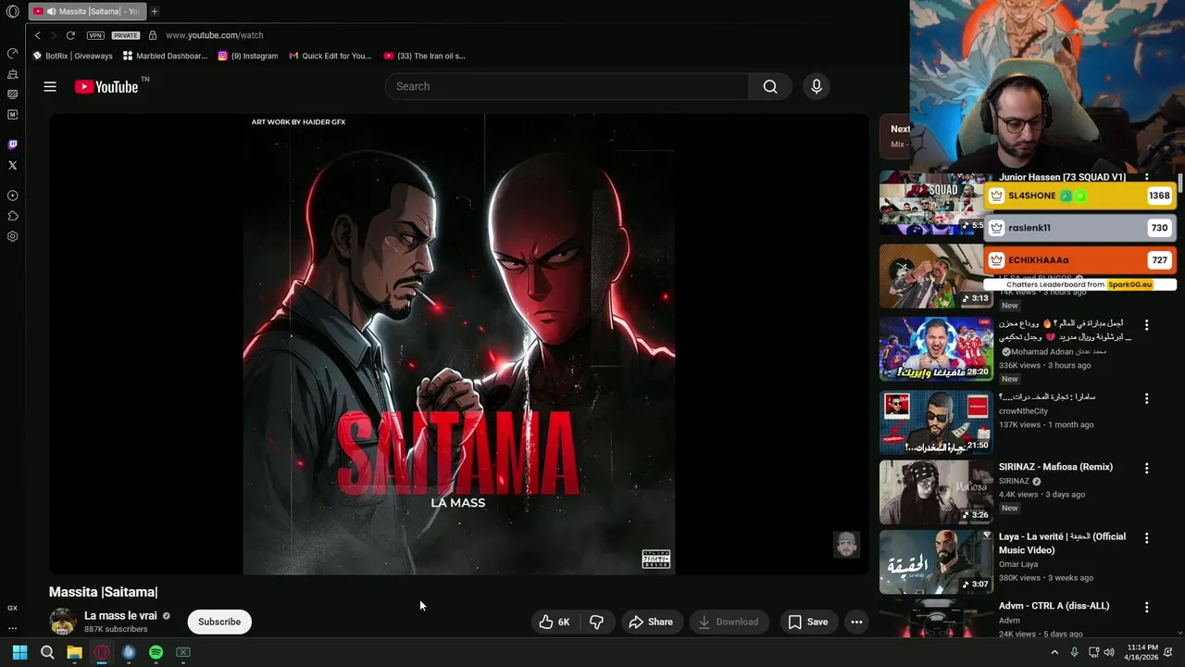
Task: Open new tab with plus button
Action: click(x=155, y=11)
